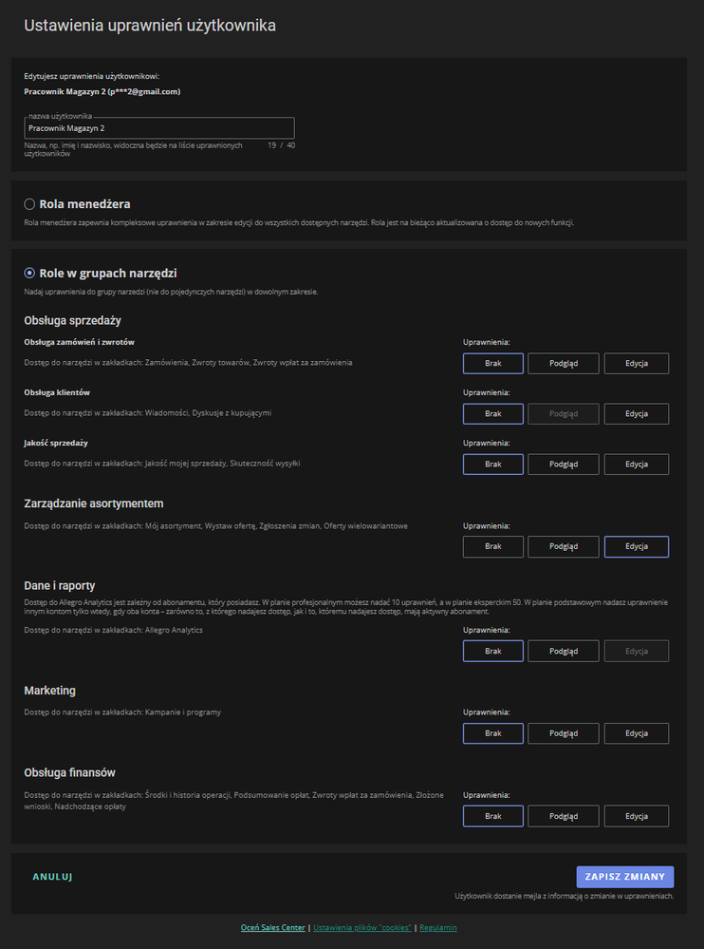
Task: Enable Edycja for Jakość sprzedaży
Action: (636, 465)
